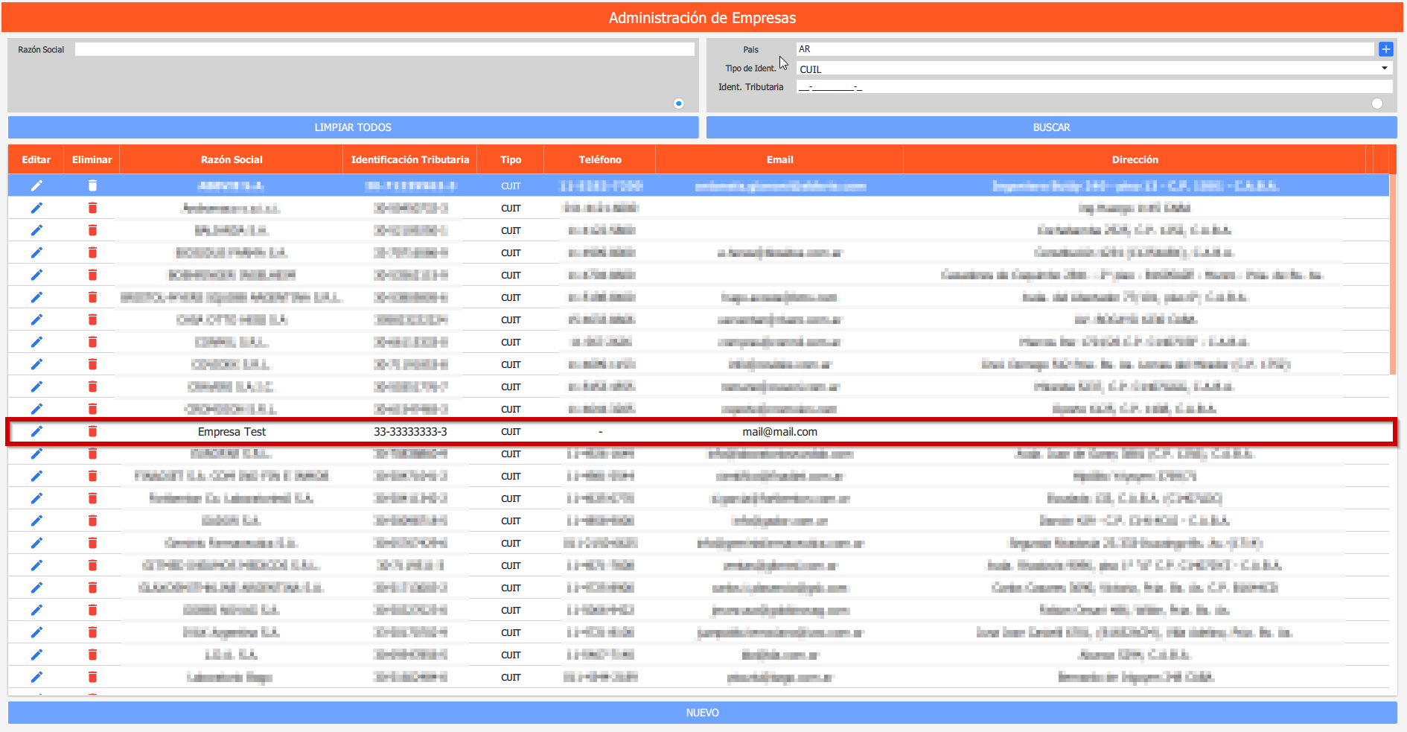Select radio button in Razón Social panel
Image resolution: width=1407 pixels, height=732 pixels.
coord(678,104)
